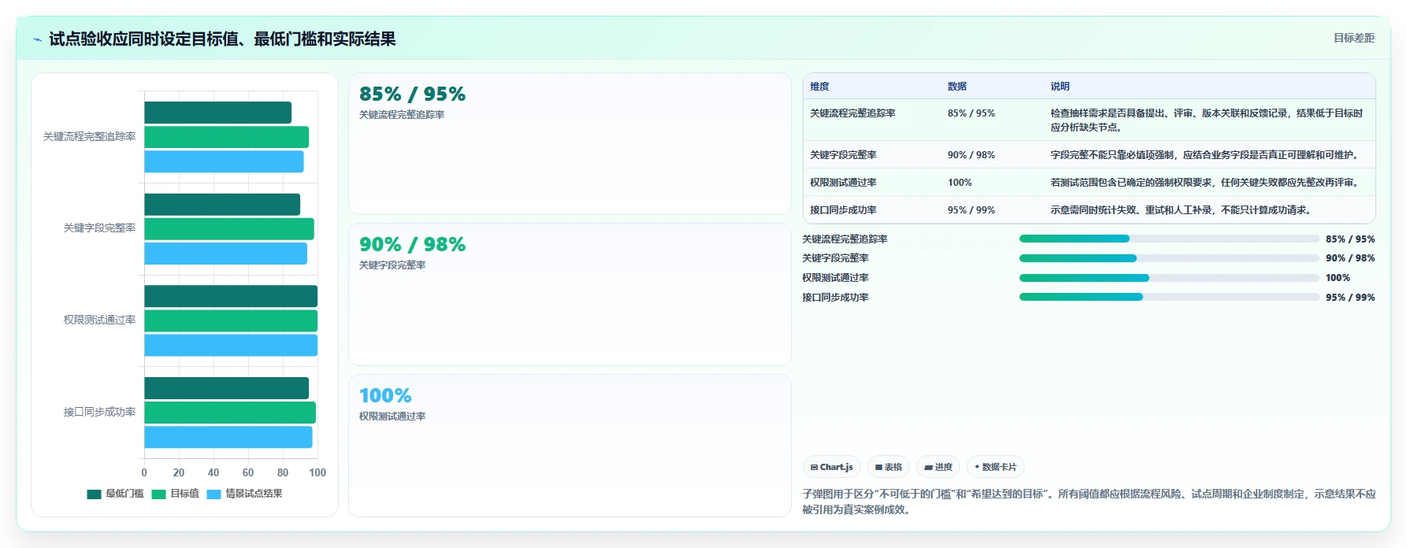Click the description starting 字段完整不能只靠必填项强制
This screenshot has width=1407, height=548.
click(x=1205, y=155)
